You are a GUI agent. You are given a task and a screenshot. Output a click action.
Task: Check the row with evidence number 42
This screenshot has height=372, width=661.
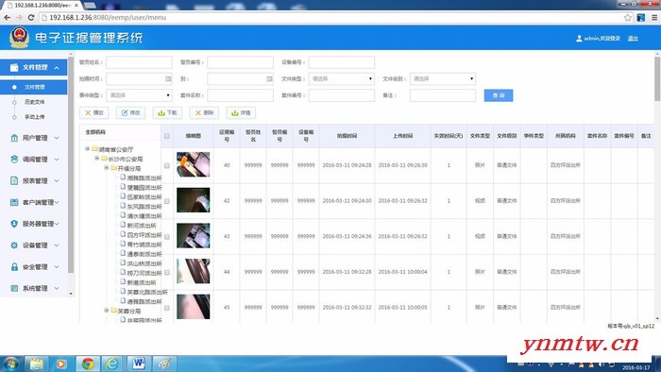(x=167, y=201)
